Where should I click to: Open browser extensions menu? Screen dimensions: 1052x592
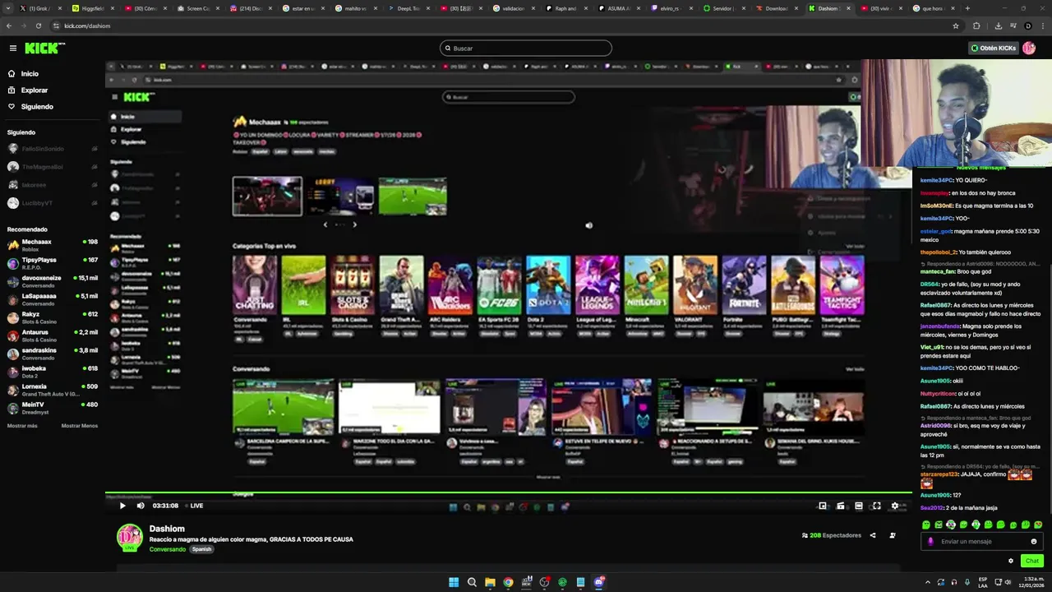[976, 25]
